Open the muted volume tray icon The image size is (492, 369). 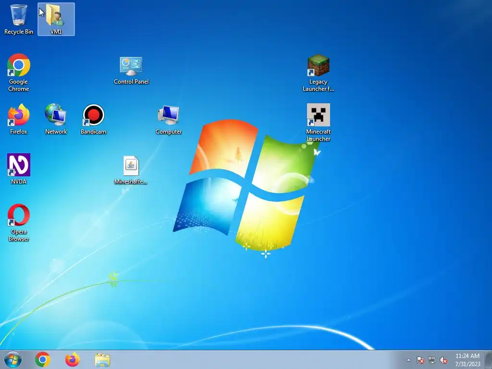(x=443, y=360)
